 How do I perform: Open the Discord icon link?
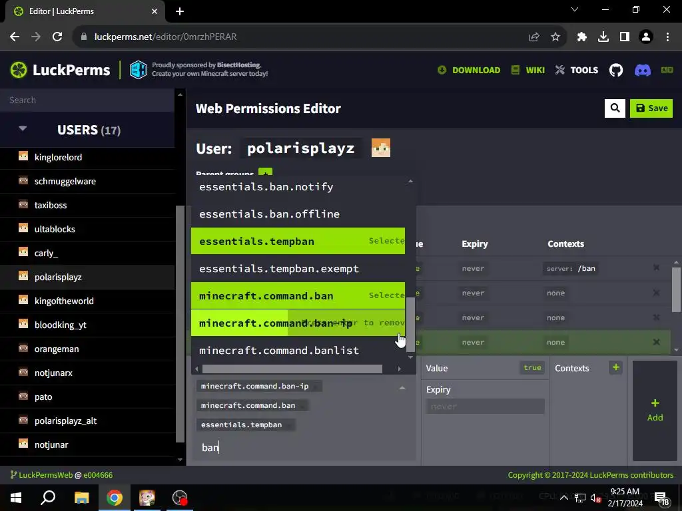[x=643, y=70]
